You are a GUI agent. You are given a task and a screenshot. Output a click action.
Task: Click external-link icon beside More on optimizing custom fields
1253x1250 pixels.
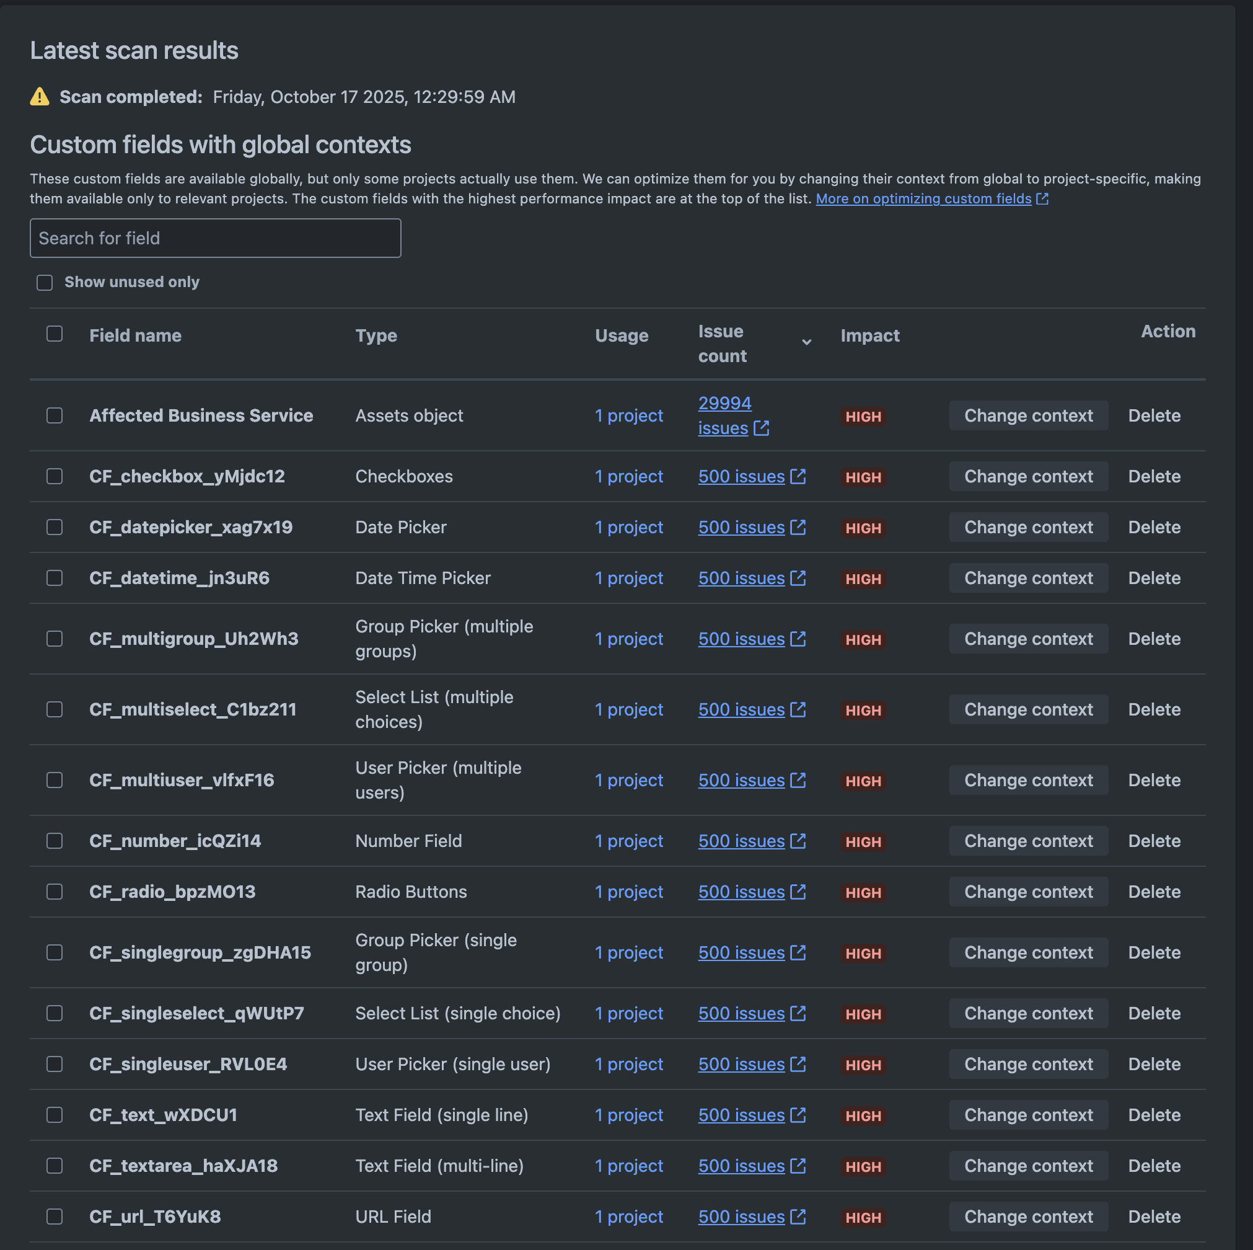(x=1042, y=198)
